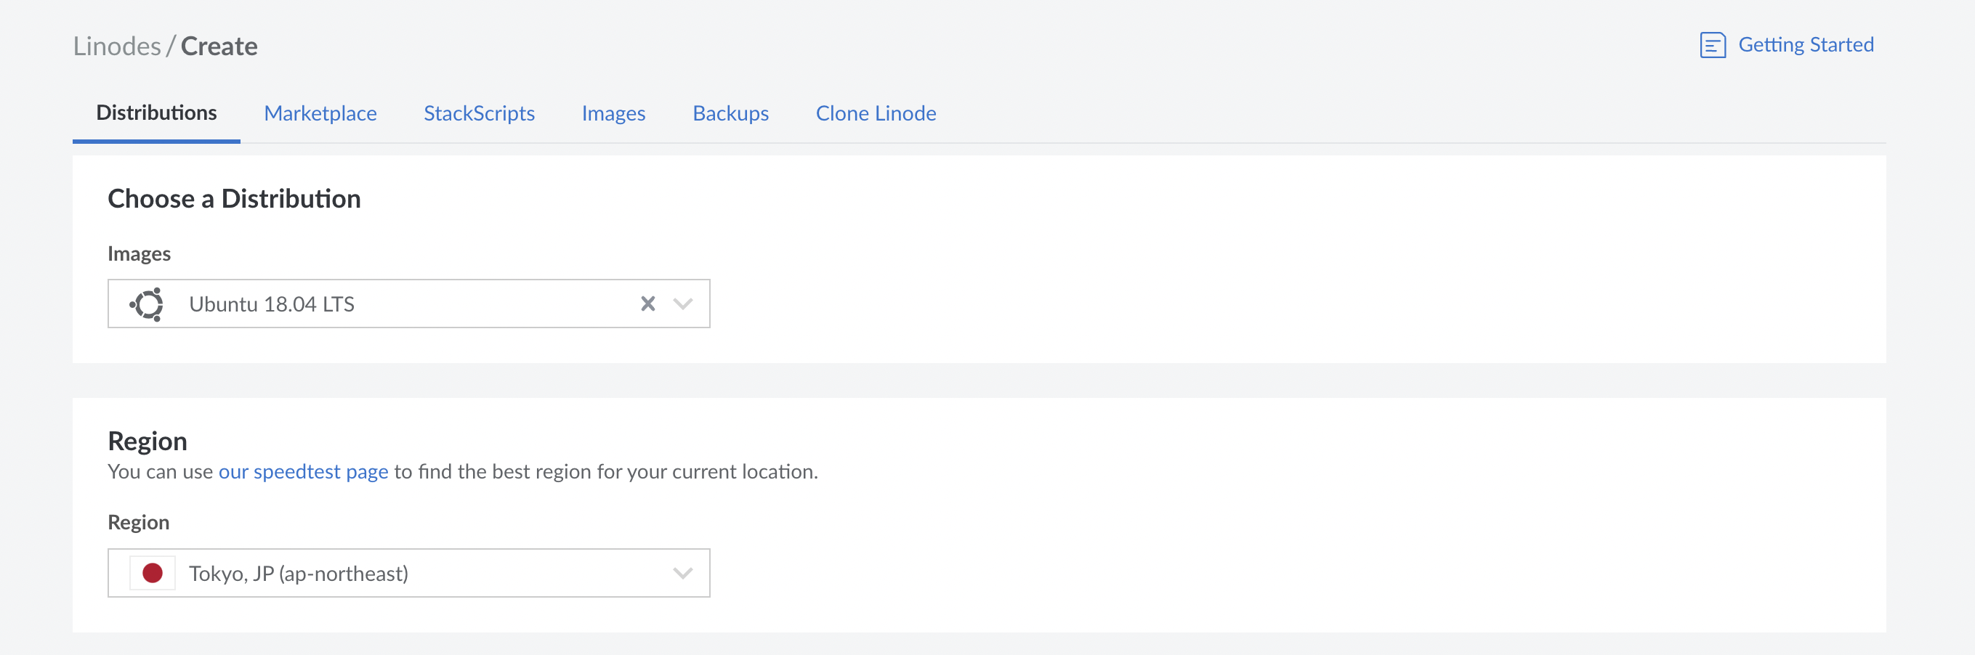Click the Ubuntu 18.04 LTS image field
Image resolution: width=1975 pixels, height=655 pixels.
tap(408, 304)
